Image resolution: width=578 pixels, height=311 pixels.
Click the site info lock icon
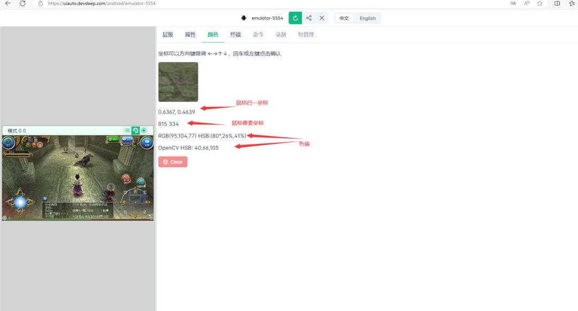[41, 3]
